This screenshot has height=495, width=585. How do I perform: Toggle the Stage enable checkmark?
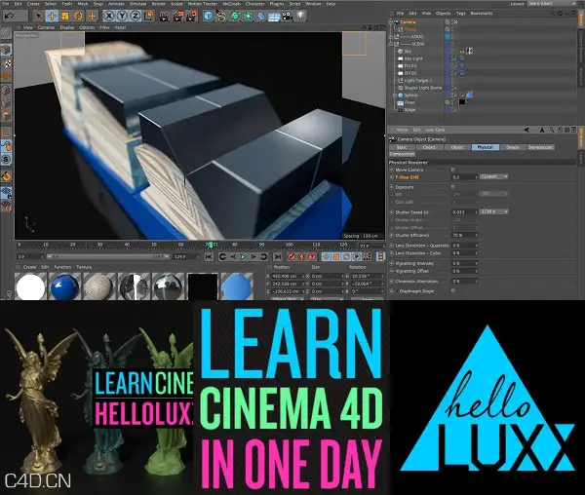pyautogui.click(x=454, y=110)
